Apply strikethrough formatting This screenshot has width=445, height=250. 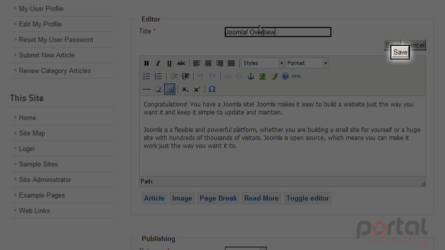[x=181, y=63]
